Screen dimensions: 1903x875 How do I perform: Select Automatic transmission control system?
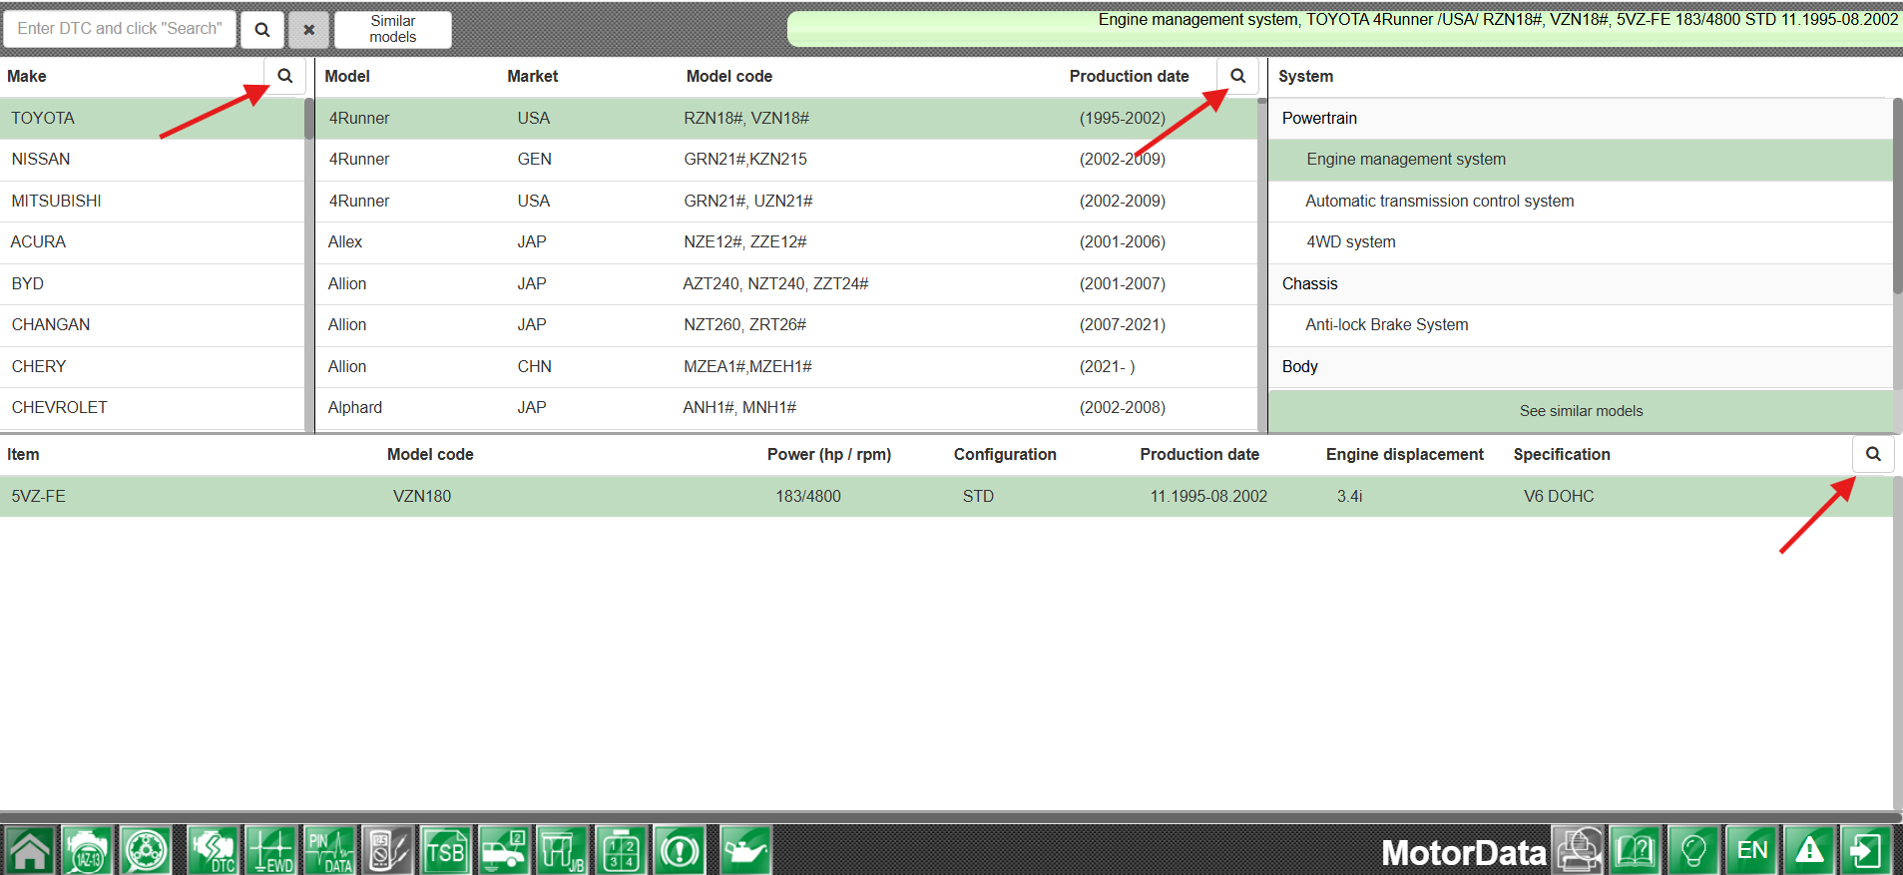(x=1439, y=202)
